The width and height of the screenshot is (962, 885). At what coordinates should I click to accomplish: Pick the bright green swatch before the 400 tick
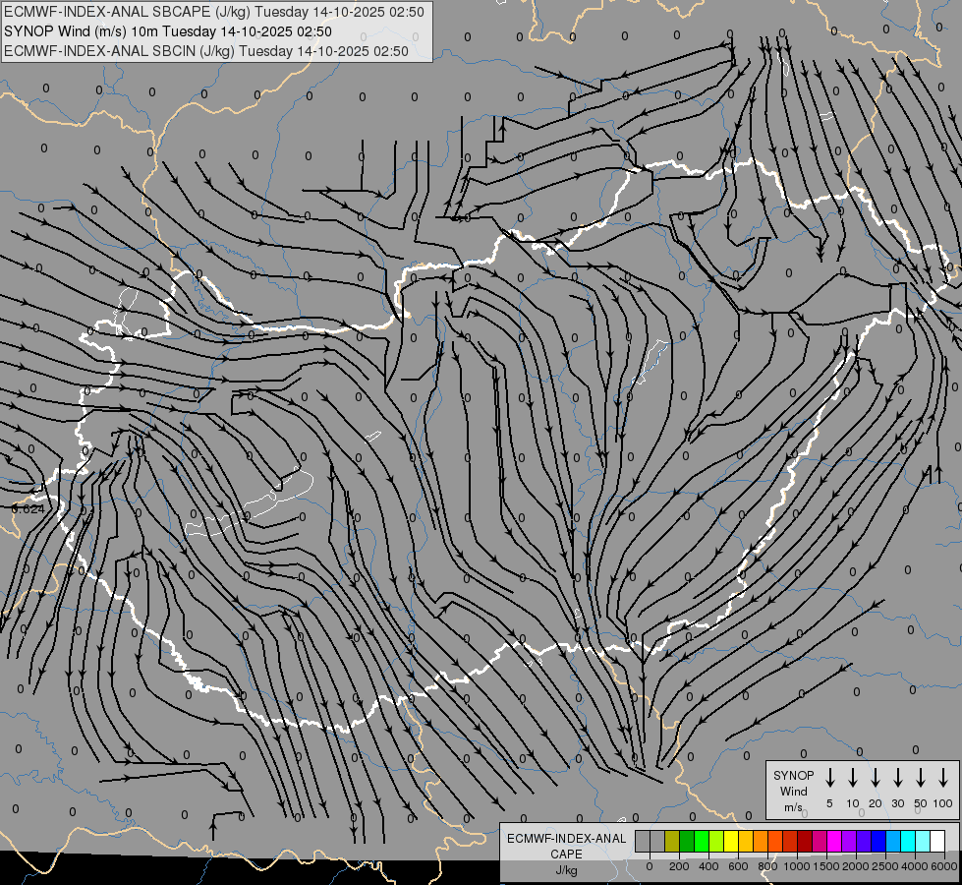pyautogui.click(x=702, y=841)
